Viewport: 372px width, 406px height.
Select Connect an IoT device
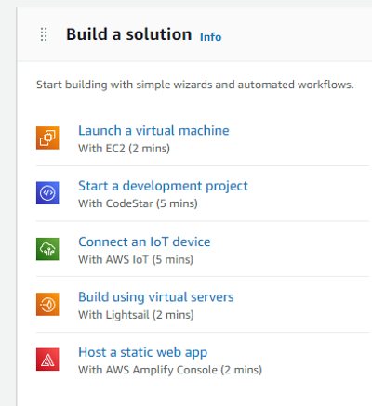144,242
